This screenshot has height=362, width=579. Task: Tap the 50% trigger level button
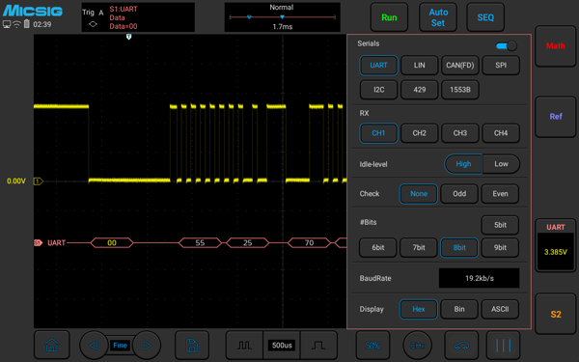coord(372,346)
